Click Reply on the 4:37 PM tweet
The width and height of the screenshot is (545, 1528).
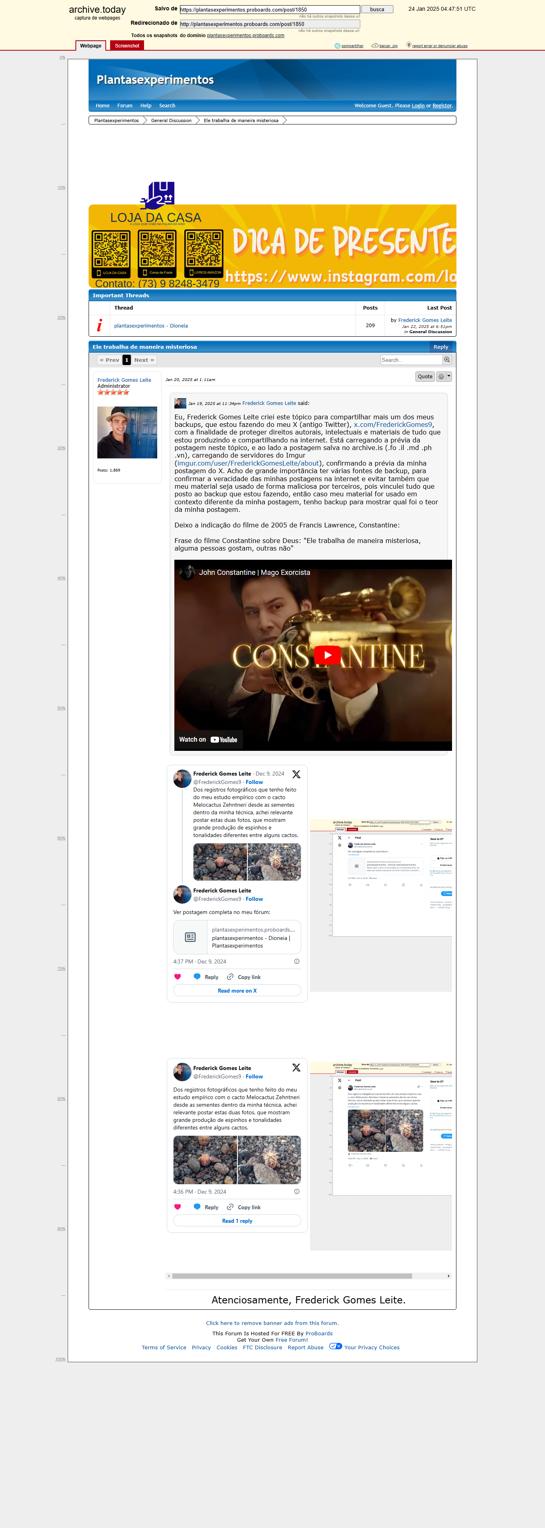point(206,977)
